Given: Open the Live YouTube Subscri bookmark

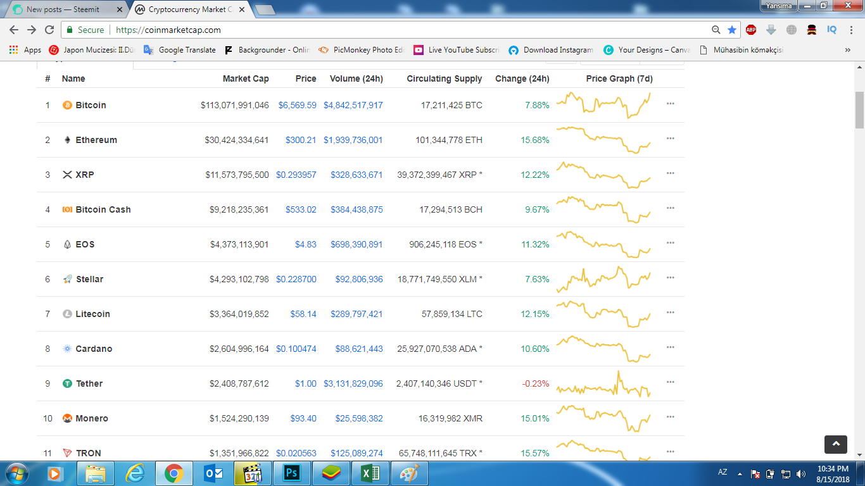Looking at the screenshot, I should [x=457, y=50].
